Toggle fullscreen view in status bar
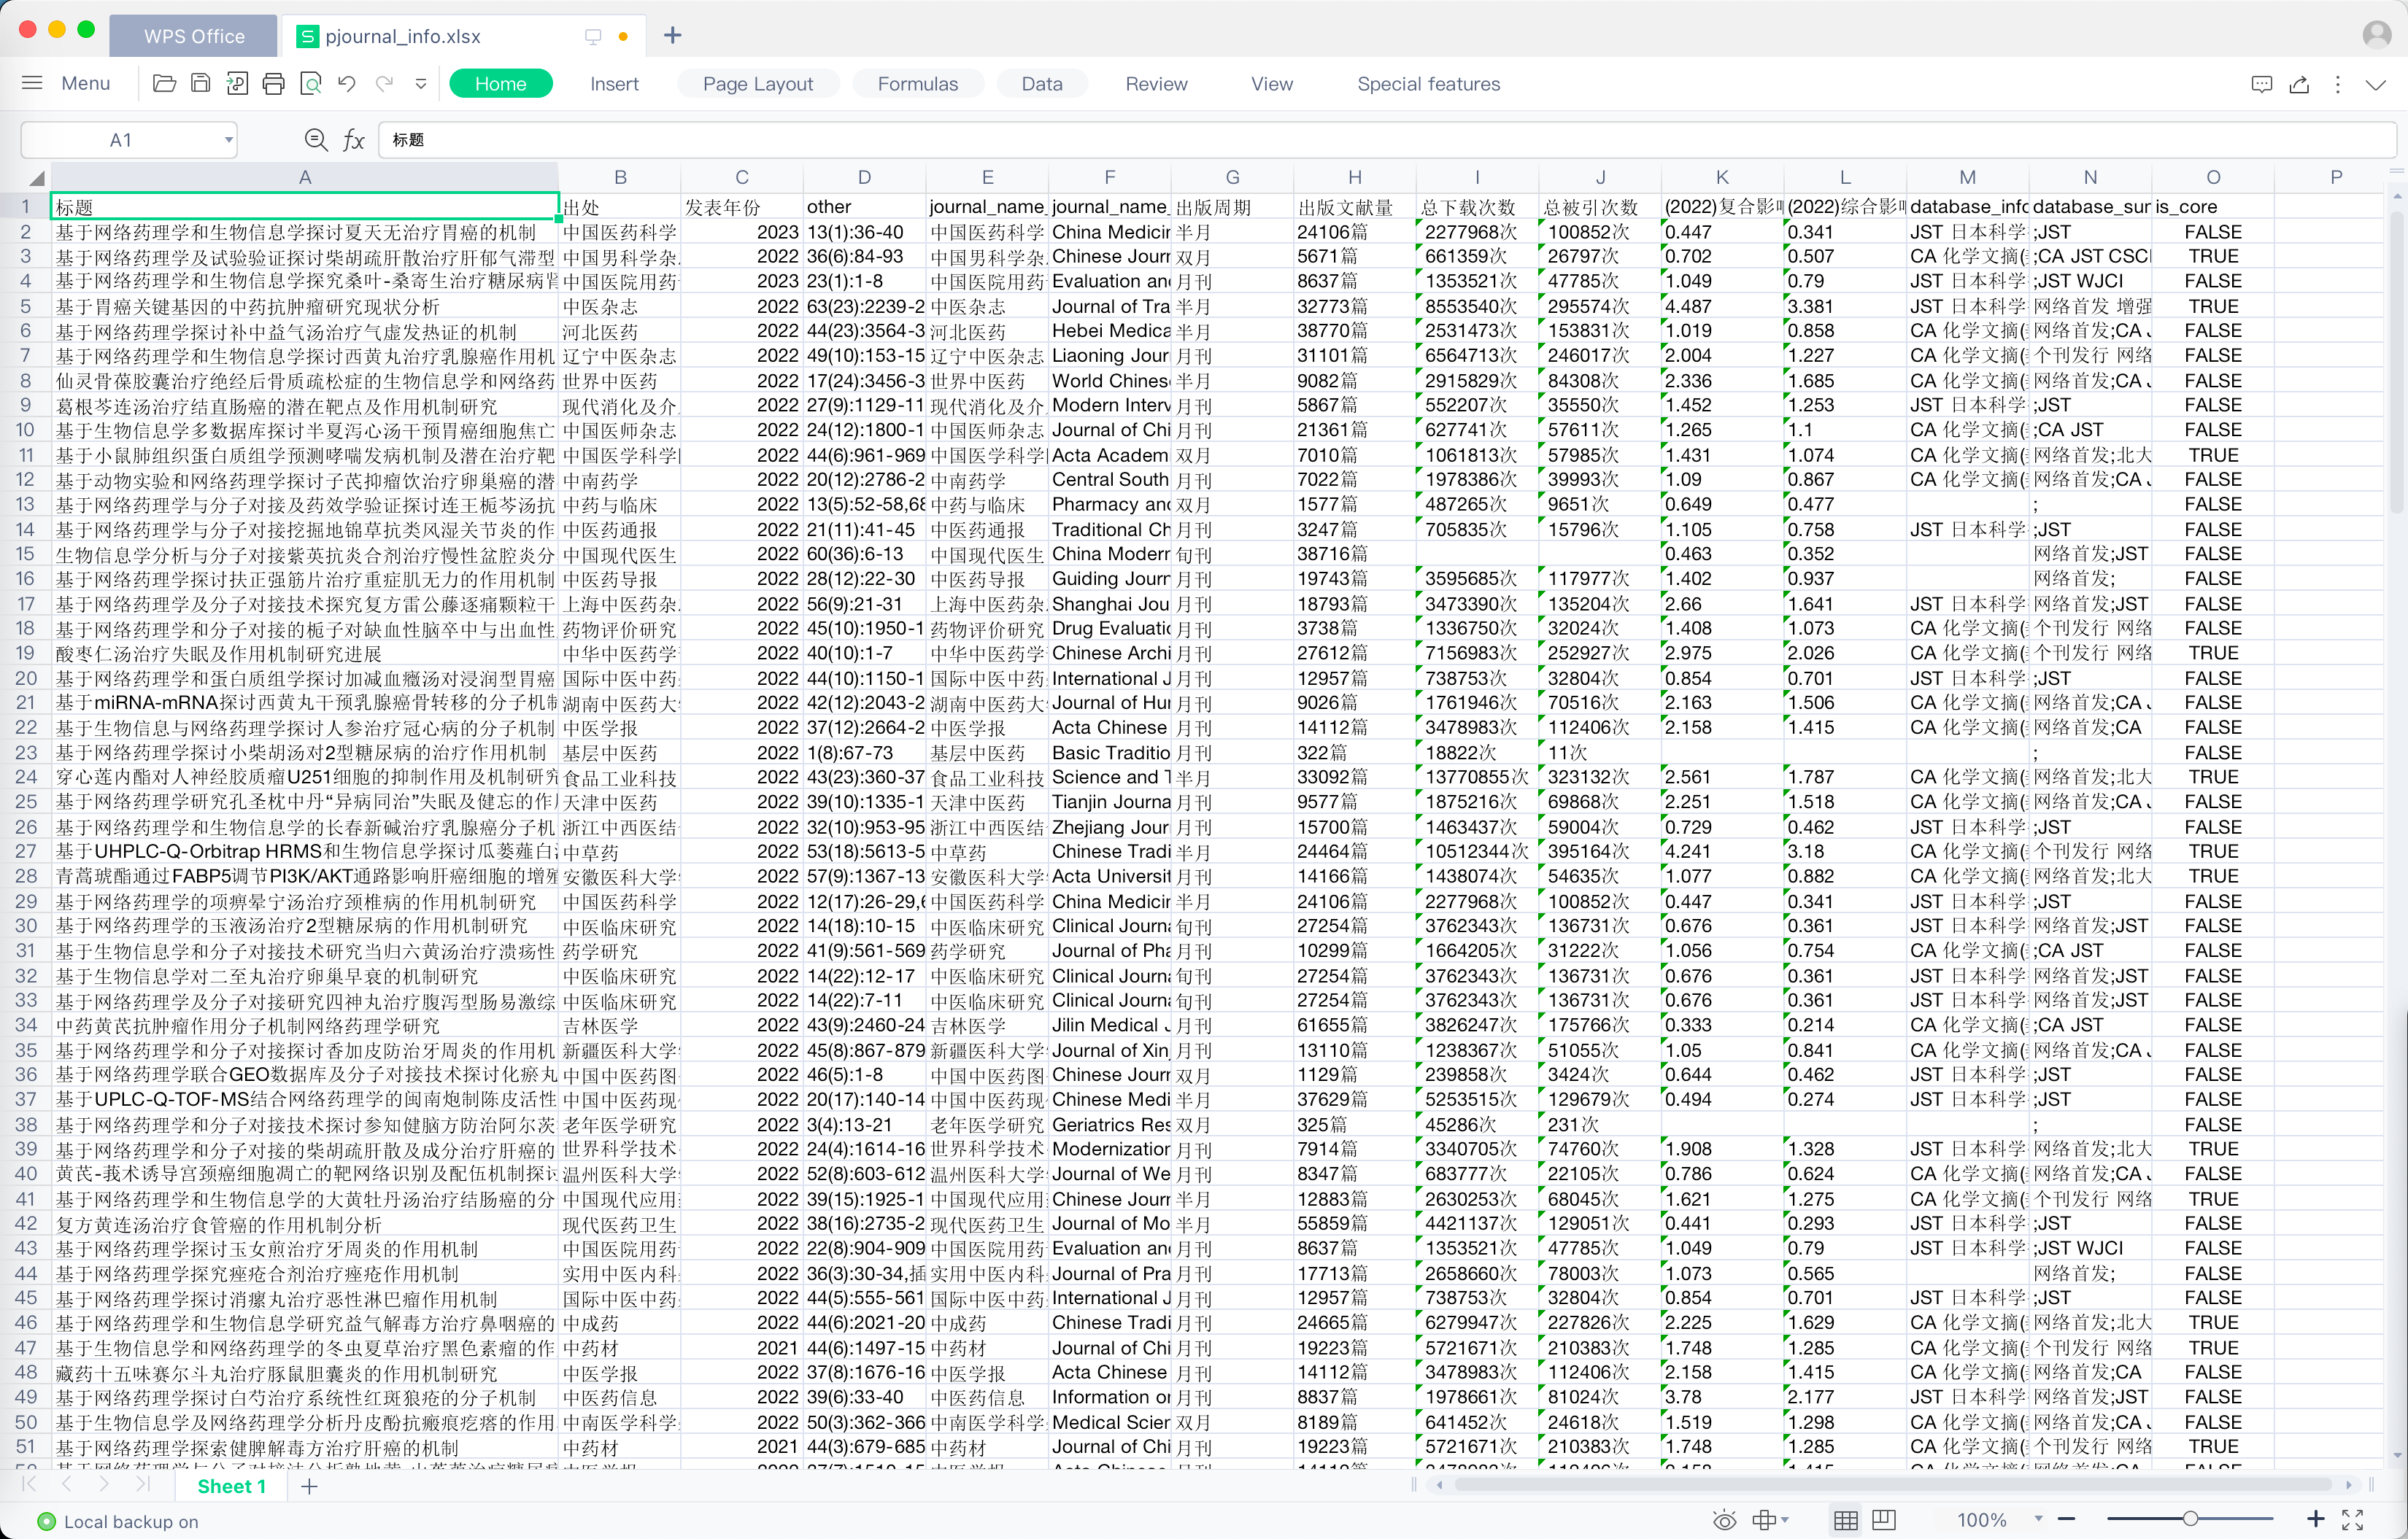Image resolution: width=2408 pixels, height=1539 pixels. coord(2353,1520)
